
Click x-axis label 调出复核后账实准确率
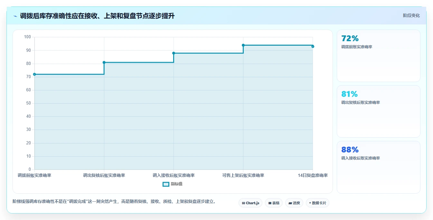(104, 175)
